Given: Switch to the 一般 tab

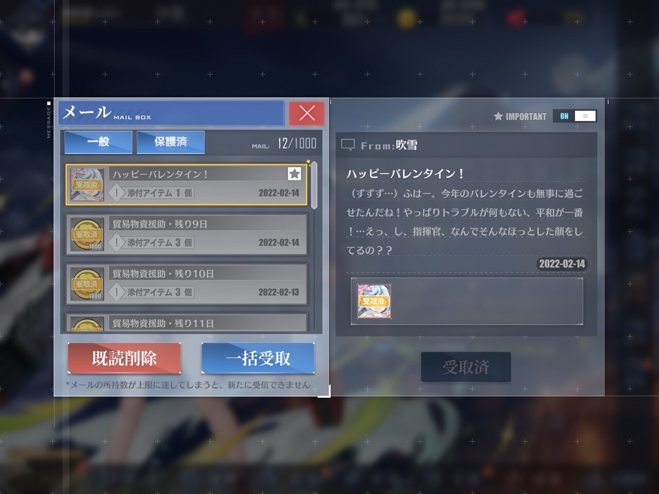Looking at the screenshot, I should coord(98,142).
